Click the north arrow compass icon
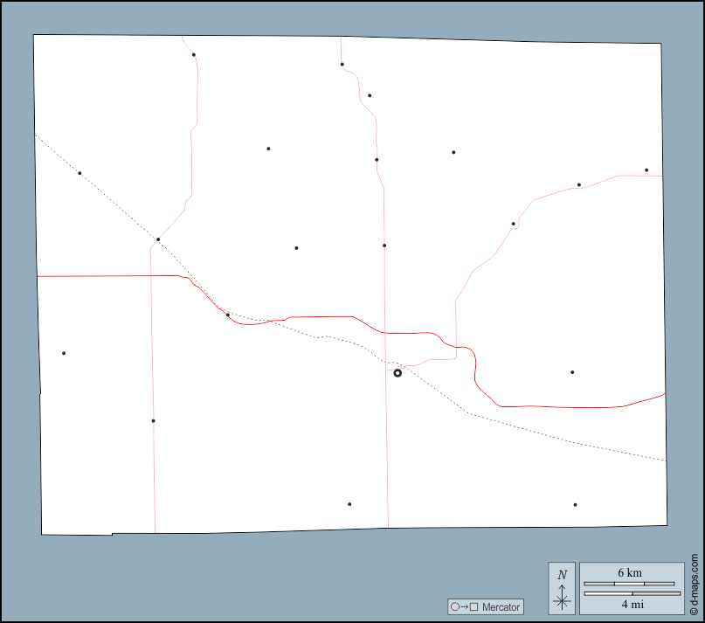The height and width of the screenshot is (623, 705). coord(562,587)
